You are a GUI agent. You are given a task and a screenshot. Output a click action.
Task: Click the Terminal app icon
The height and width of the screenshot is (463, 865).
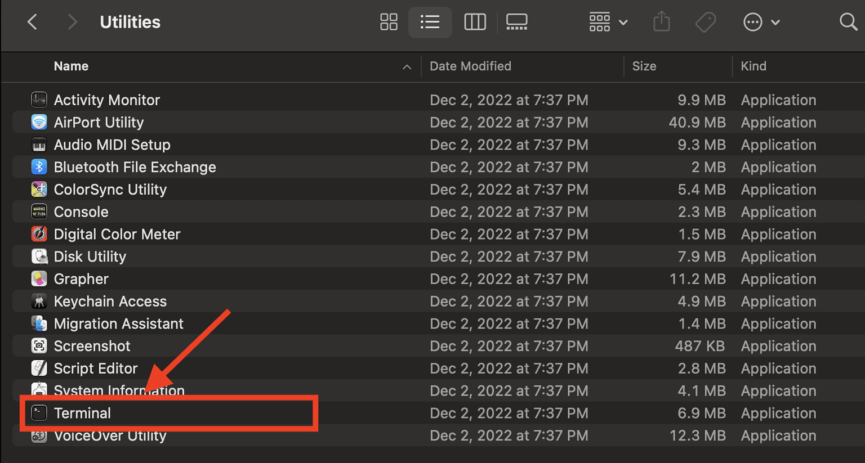coord(39,413)
